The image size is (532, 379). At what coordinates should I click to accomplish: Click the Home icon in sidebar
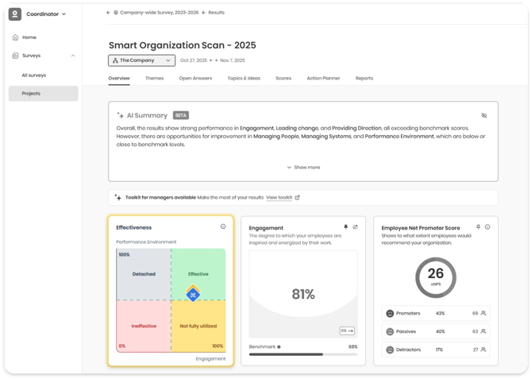(x=15, y=37)
